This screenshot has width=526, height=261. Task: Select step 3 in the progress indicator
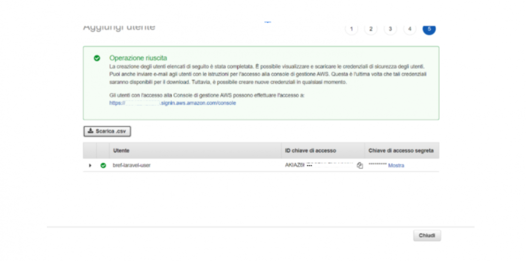[x=390, y=29]
